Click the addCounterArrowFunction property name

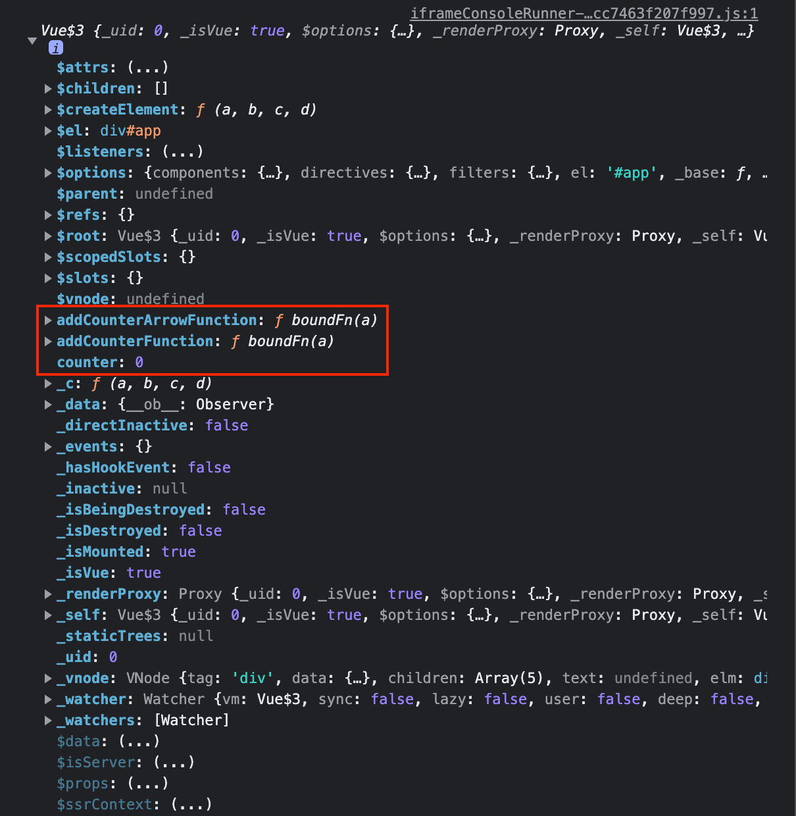(157, 320)
